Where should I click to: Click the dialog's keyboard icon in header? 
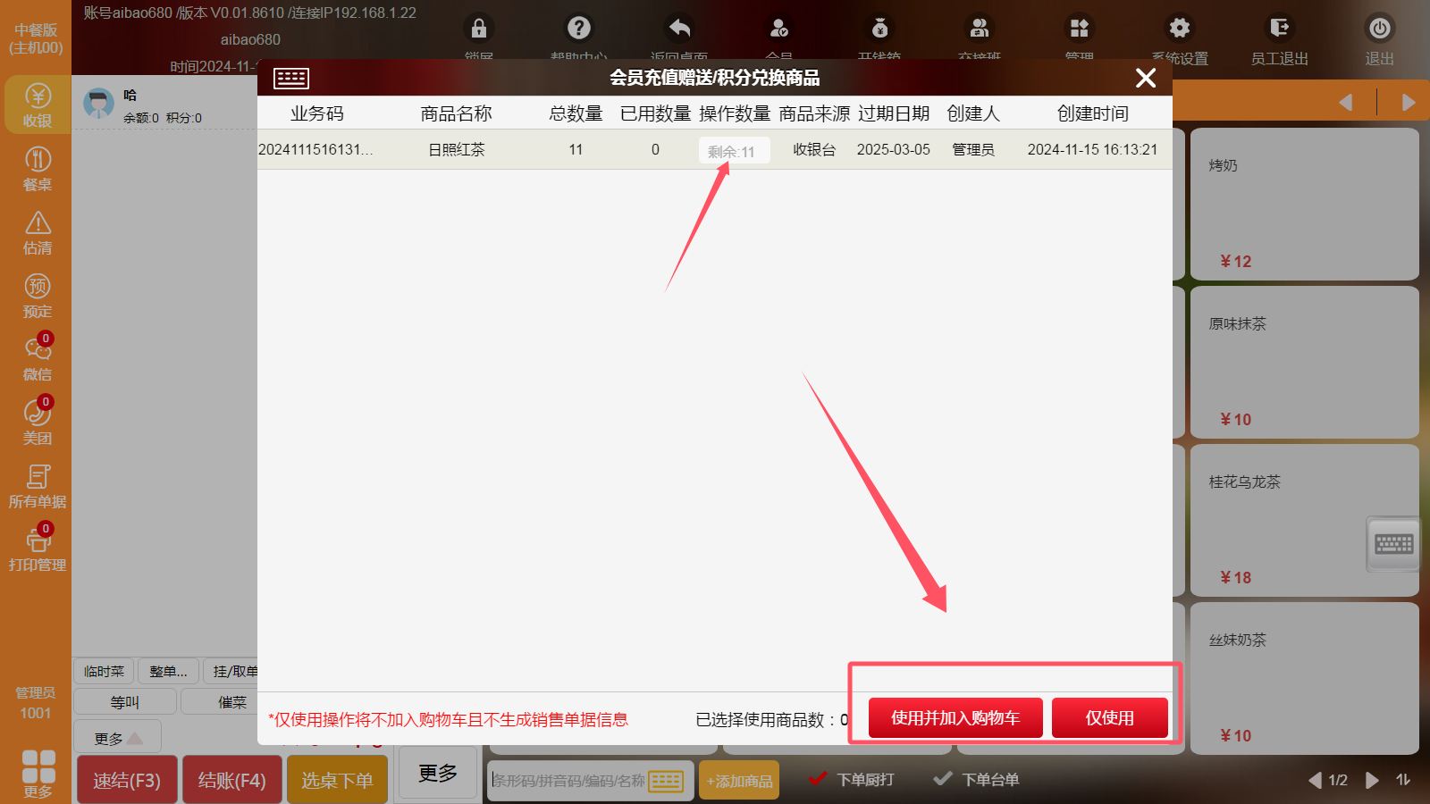point(291,79)
